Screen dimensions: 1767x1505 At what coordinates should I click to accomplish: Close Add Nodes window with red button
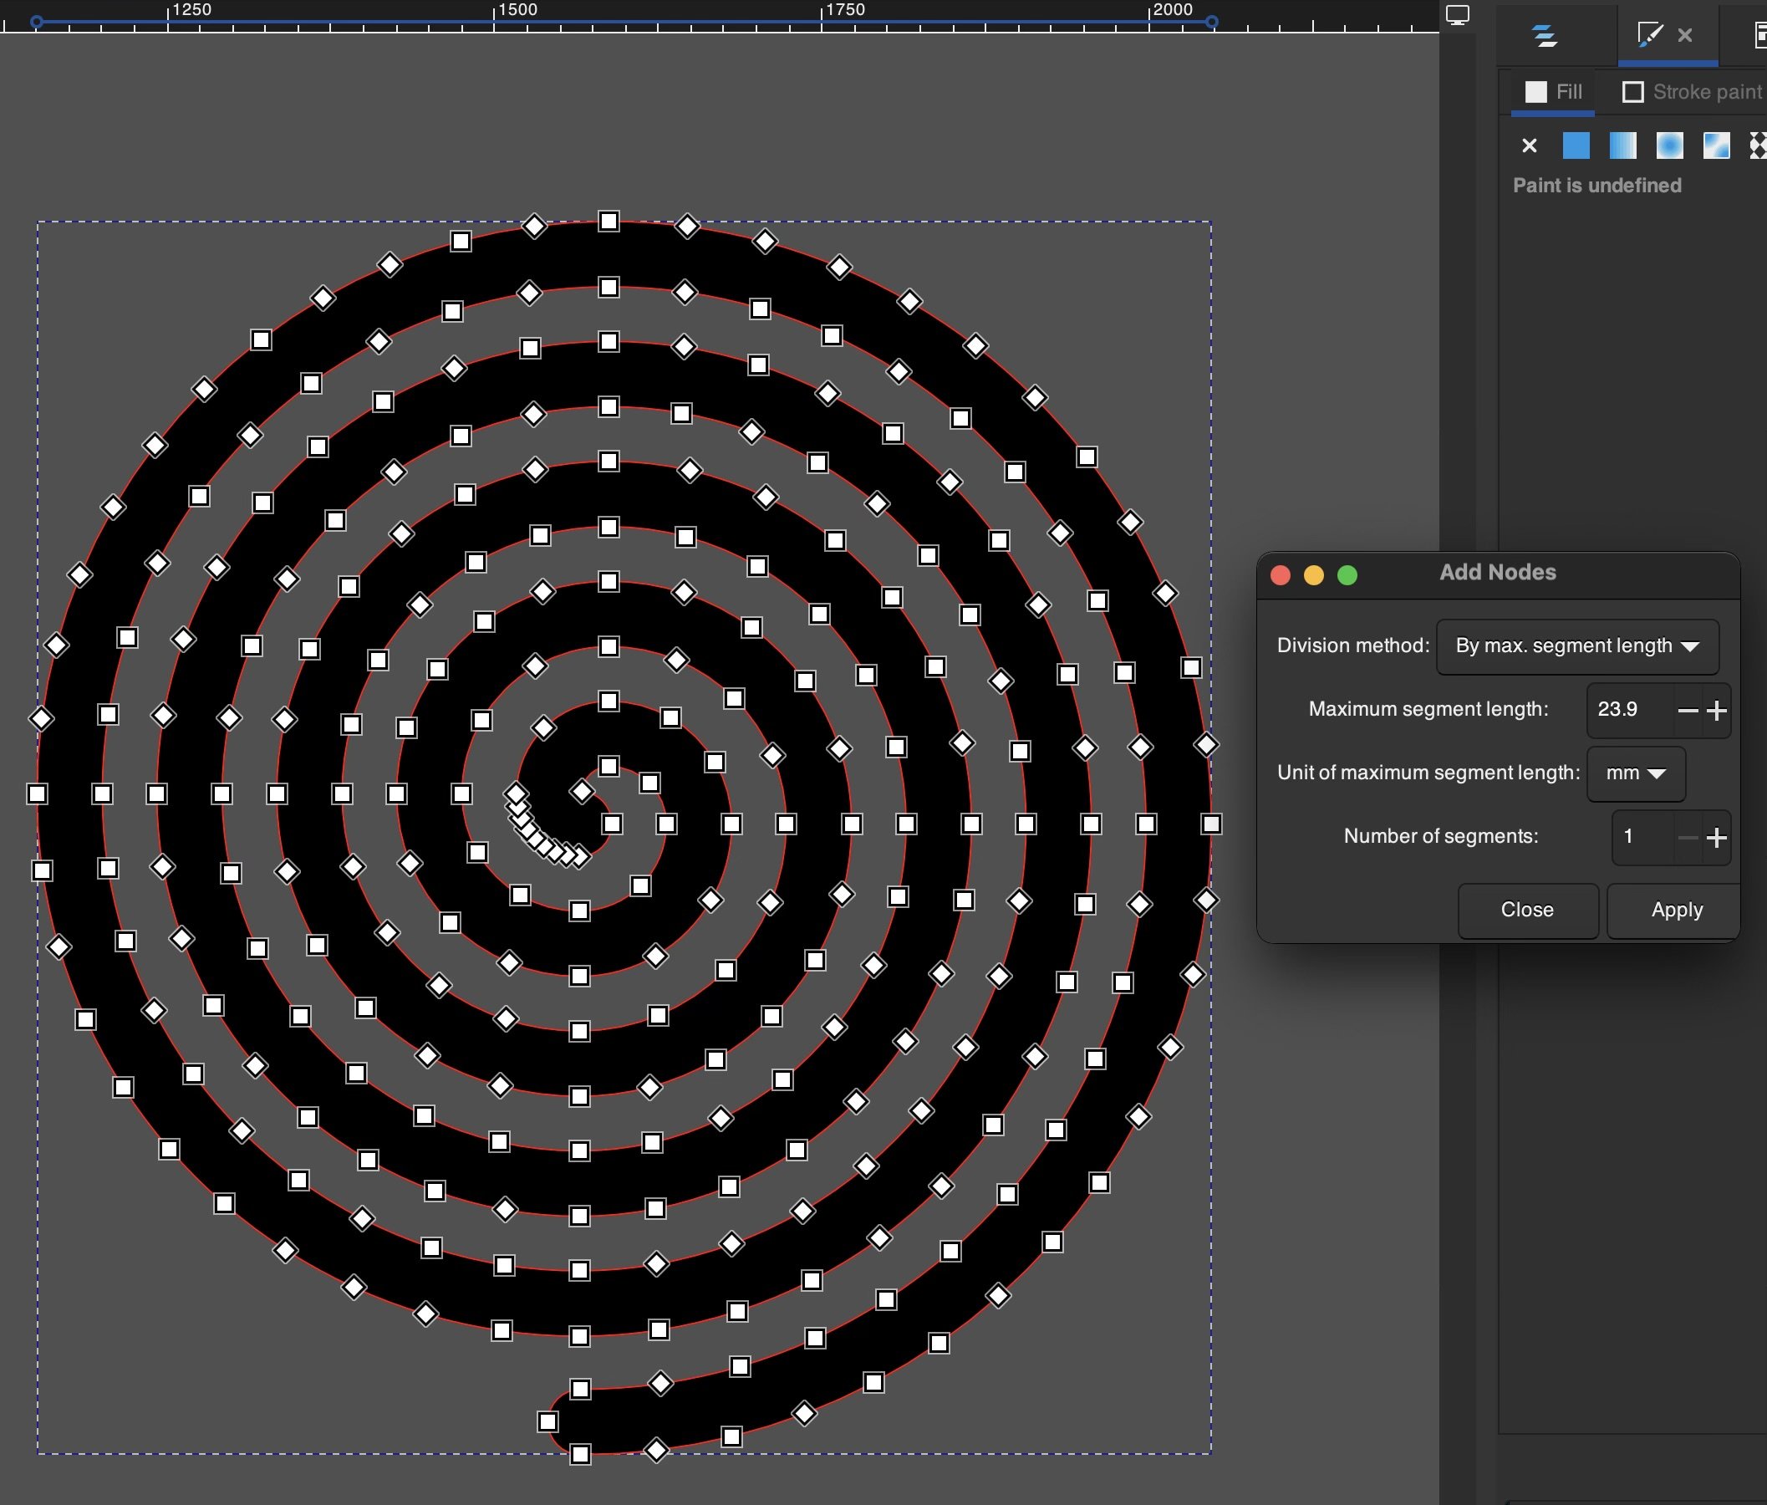coord(1280,575)
